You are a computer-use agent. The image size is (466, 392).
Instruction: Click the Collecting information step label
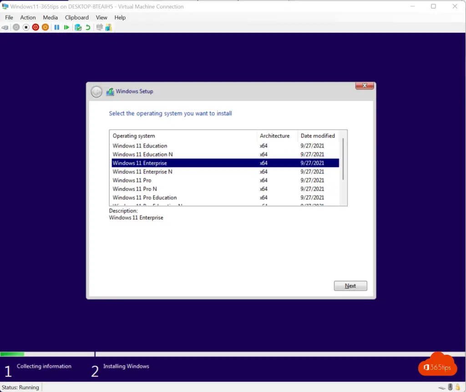[x=44, y=366]
